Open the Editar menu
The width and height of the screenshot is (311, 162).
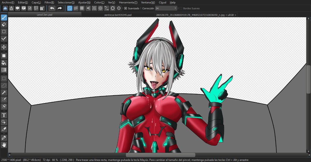(x=23, y=2)
